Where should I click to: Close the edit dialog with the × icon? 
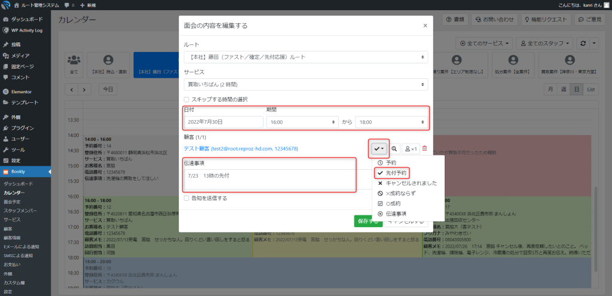pyautogui.click(x=425, y=26)
